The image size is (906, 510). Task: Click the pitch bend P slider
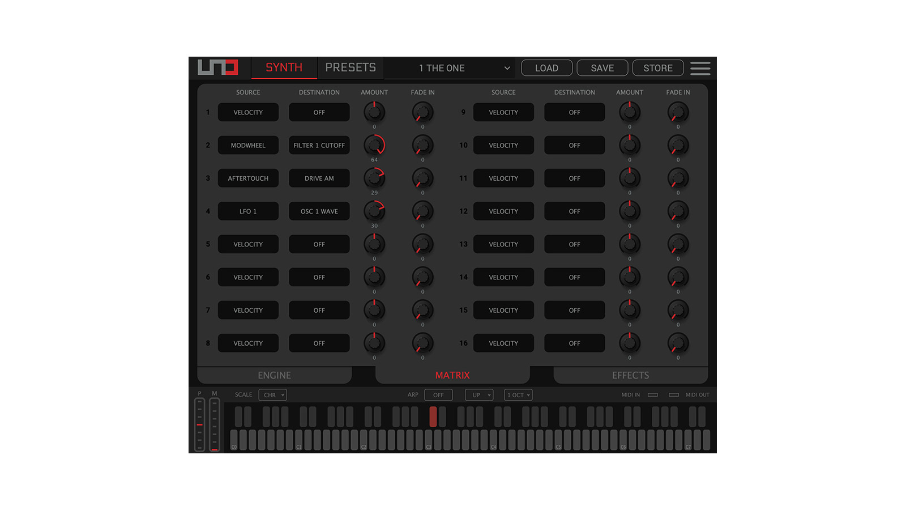click(199, 424)
